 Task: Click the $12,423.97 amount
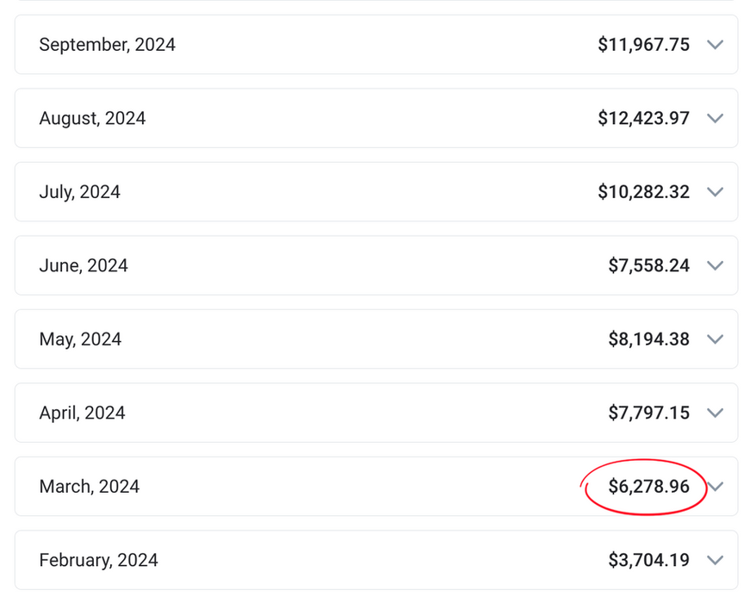(643, 119)
